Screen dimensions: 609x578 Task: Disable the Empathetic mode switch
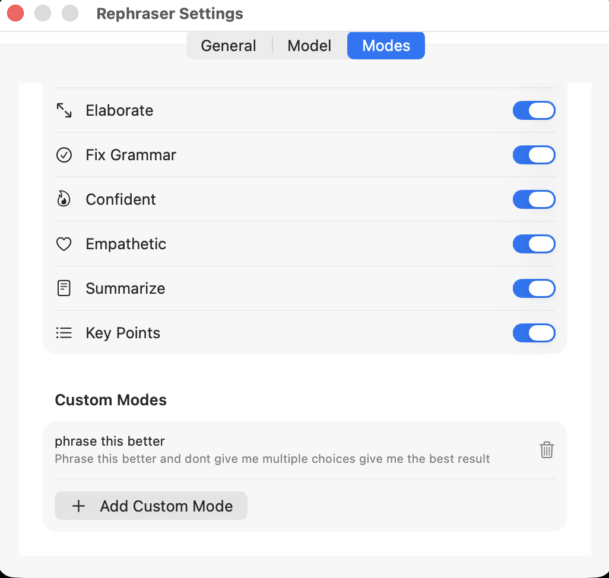pos(534,243)
